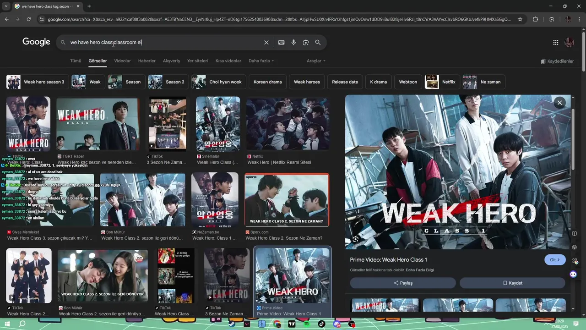Viewport: 586px width, 330px height.
Task: Open a new browser tab
Action: click(89, 6)
